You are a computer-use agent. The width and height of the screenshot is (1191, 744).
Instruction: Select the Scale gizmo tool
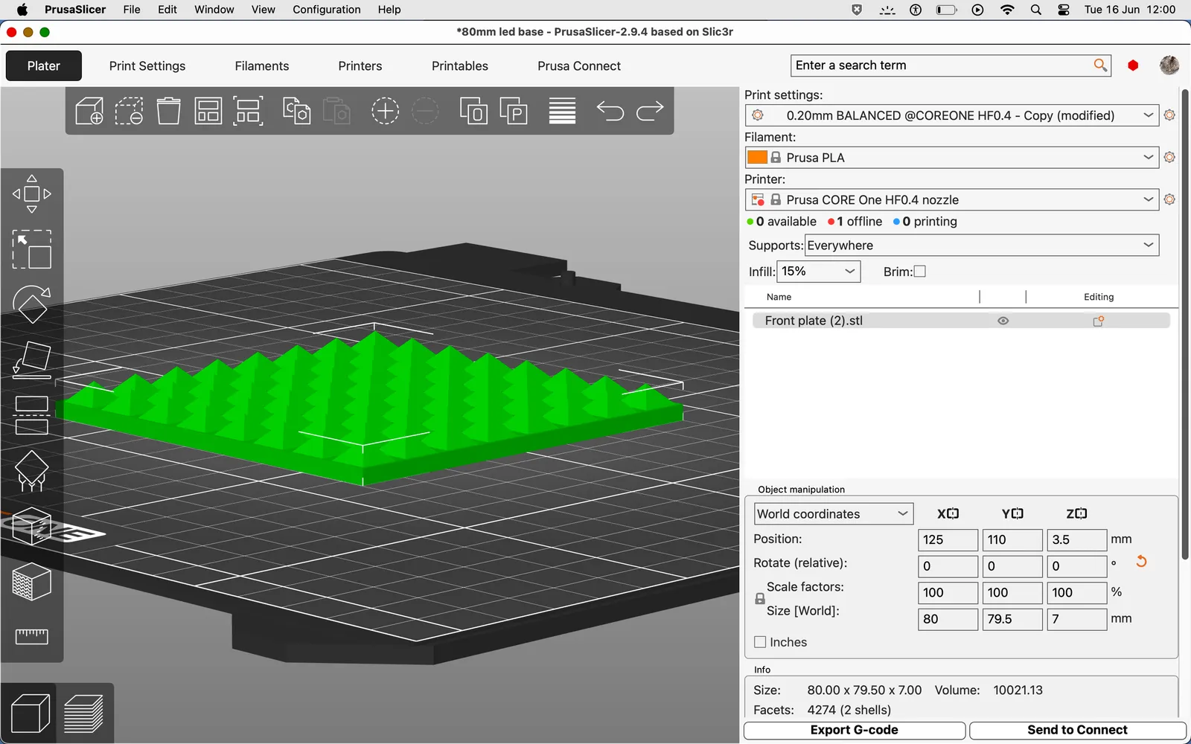tap(32, 249)
